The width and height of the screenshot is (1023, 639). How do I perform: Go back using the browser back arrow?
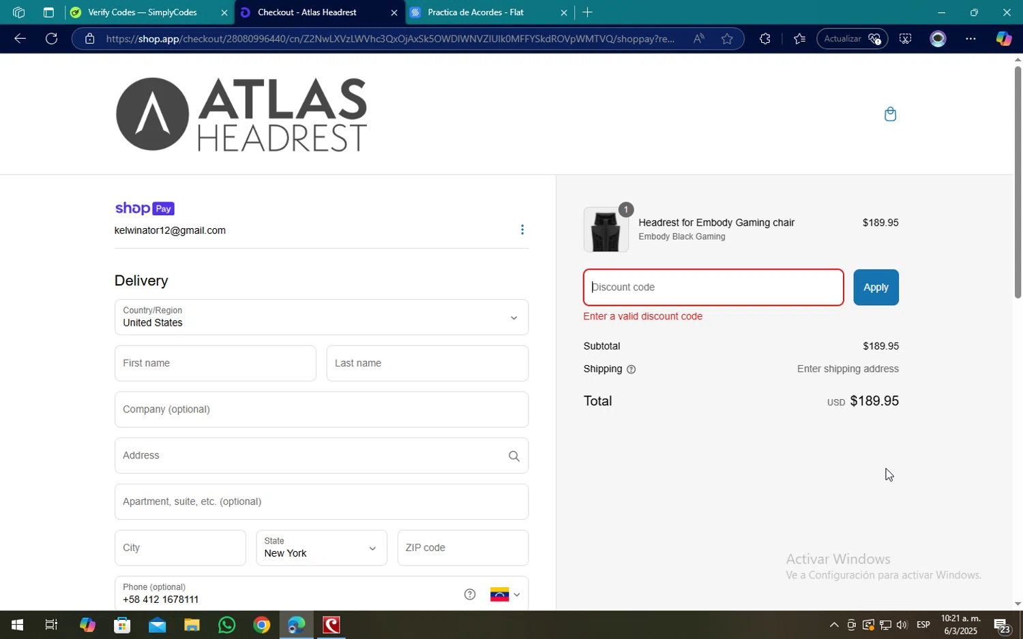(20, 39)
